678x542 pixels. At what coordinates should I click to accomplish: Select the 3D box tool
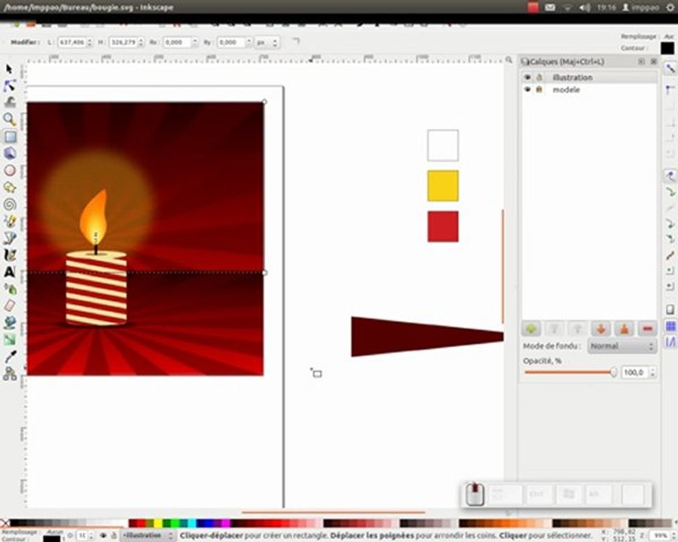(x=10, y=154)
